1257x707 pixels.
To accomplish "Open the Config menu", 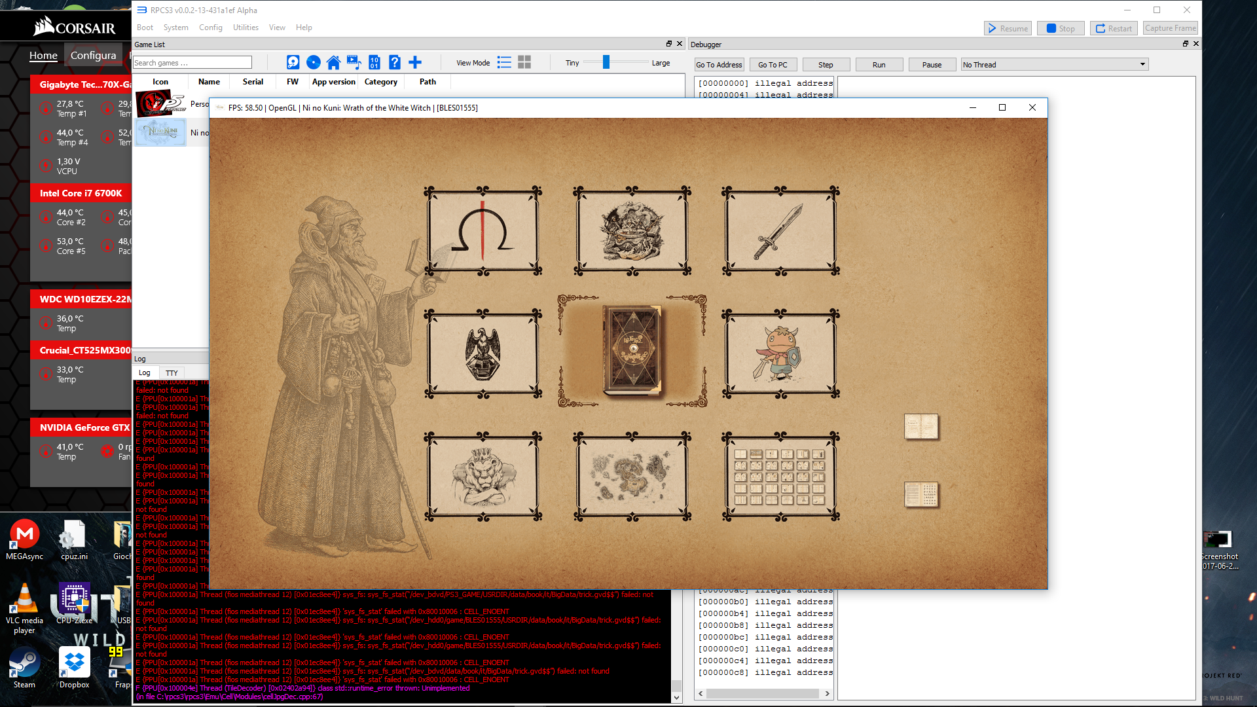I will coord(210,27).
